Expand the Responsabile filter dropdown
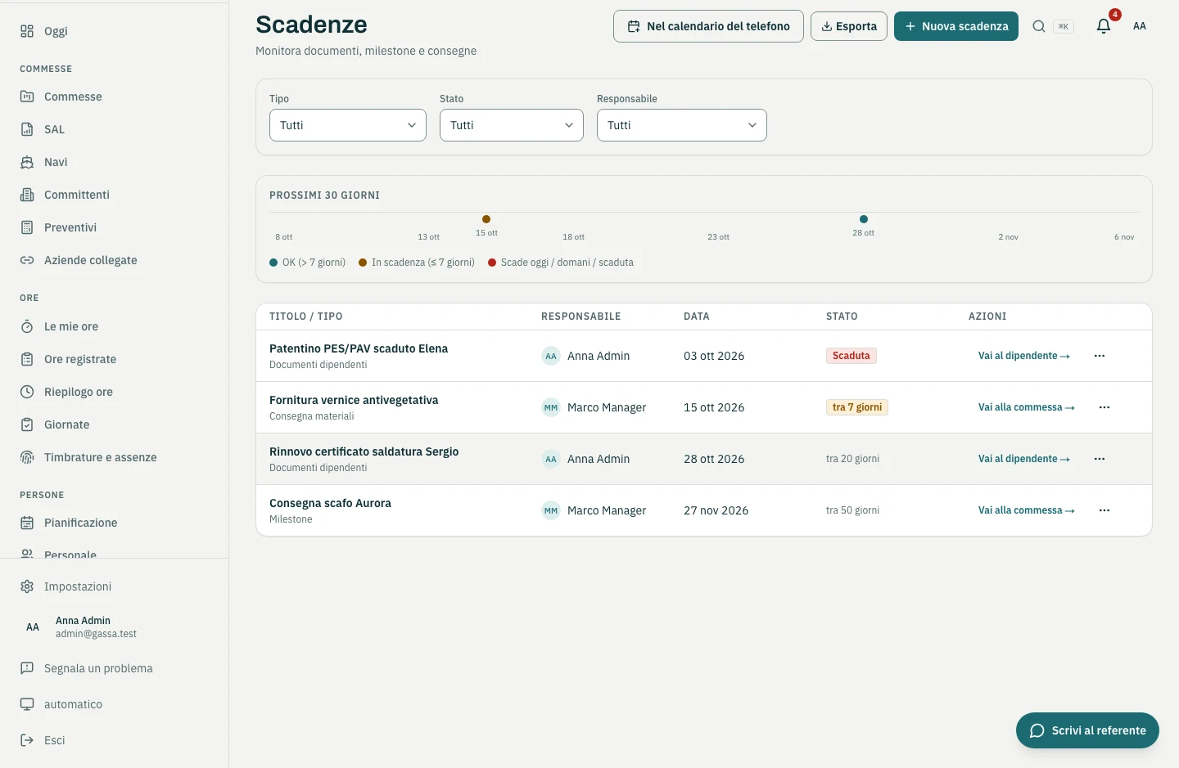Screen dimensions: 1179x768 click(682, 125)
